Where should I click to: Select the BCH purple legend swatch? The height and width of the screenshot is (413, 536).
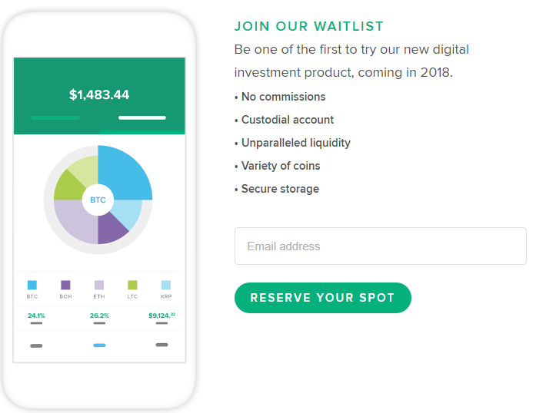[x=65, y=285]
